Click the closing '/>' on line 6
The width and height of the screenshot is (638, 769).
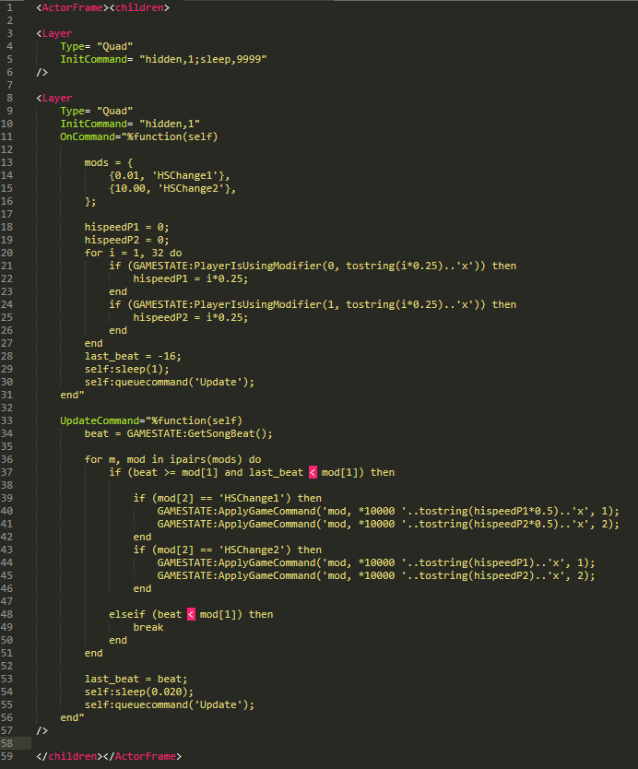[x=41, y=72]
